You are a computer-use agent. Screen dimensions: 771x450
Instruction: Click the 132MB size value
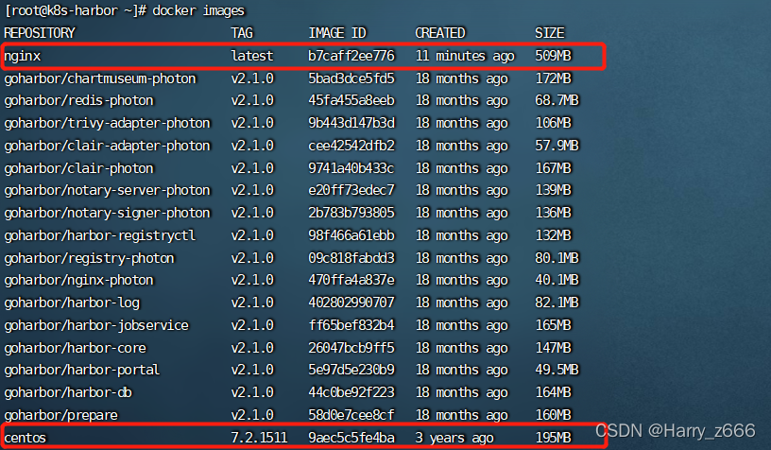click(x=553, y=235)
